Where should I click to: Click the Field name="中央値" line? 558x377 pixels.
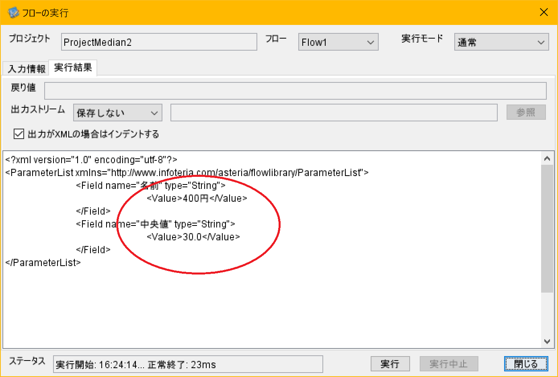tap(156, 224)
